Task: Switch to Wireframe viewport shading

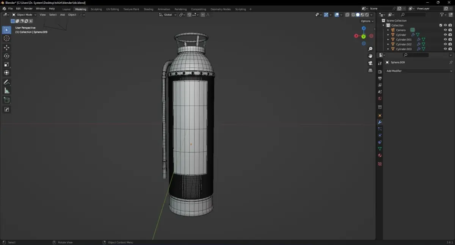Action: coord(353,15)
